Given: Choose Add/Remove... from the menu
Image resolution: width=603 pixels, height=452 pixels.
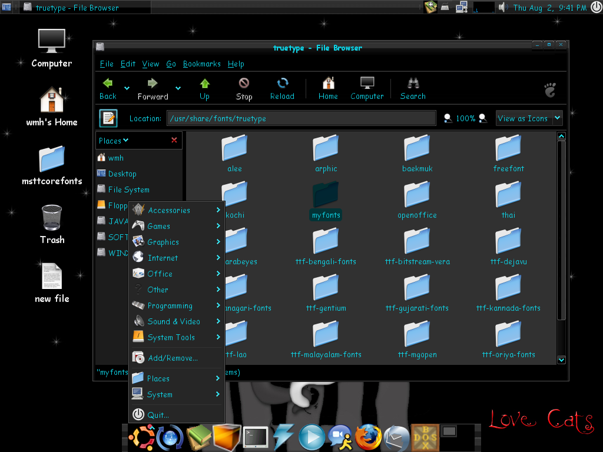Looking at the screenshot, I should coord(177,358).
